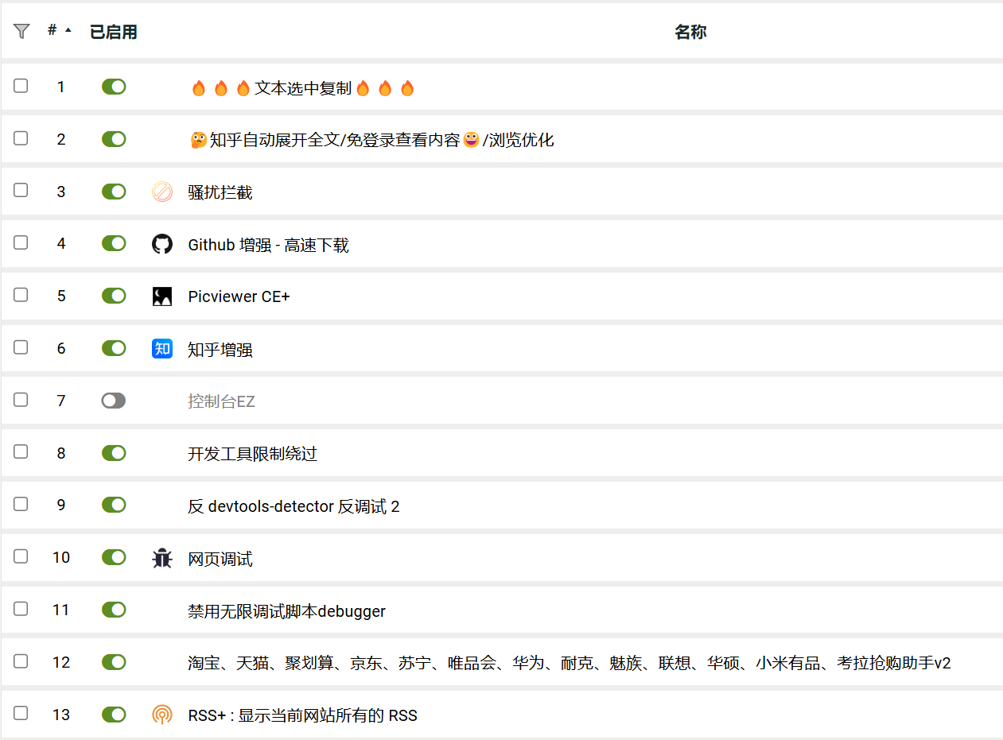Open the 骚扰拦截 script name

coord(220,193)
